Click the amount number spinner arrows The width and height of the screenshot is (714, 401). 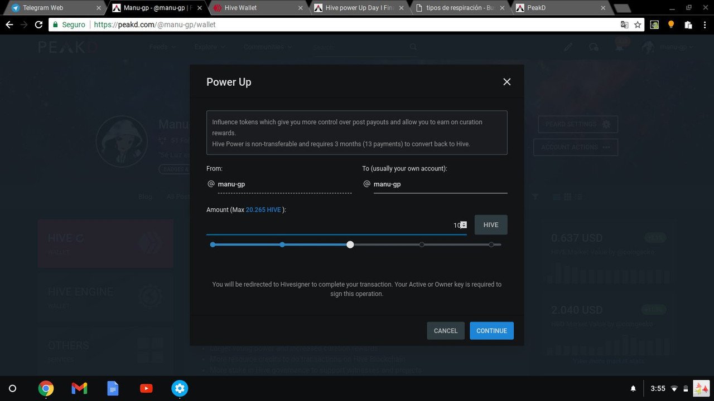(464, 225)
